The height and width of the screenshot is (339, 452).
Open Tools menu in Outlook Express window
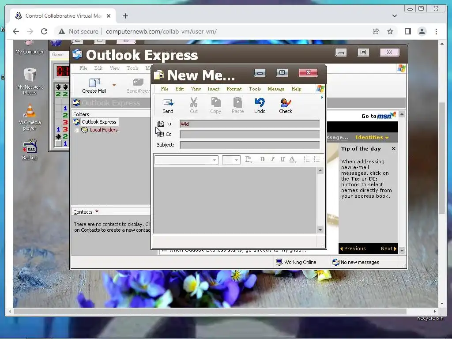coord(132,68)
